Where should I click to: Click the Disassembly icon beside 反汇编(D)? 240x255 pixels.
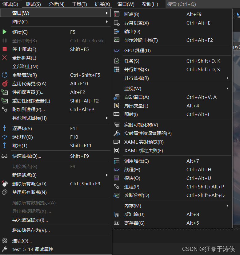click(117, 214)
